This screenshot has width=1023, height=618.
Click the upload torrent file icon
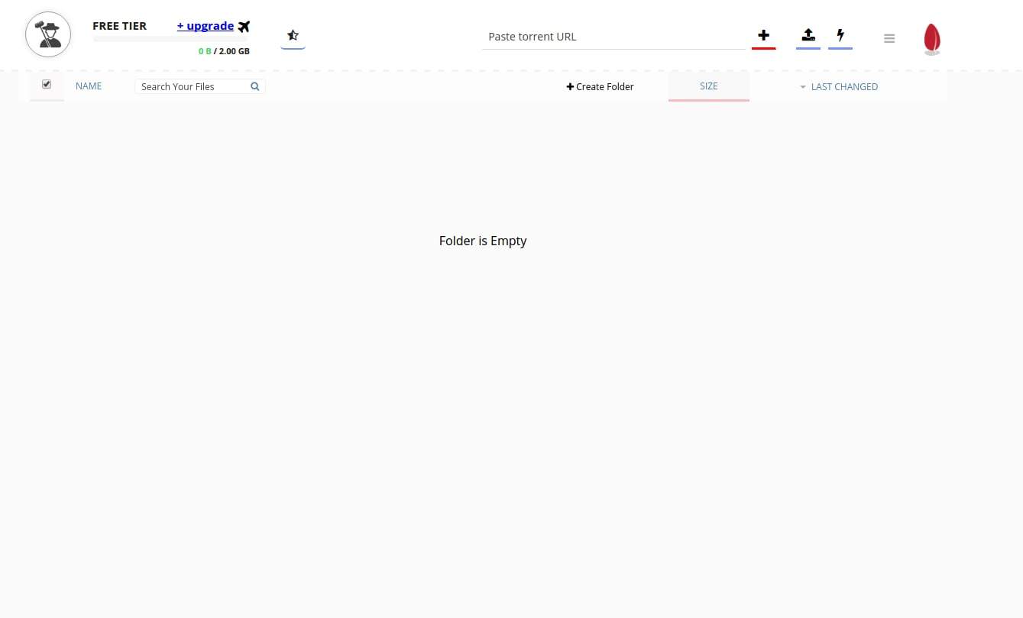(x=808, y=35)
